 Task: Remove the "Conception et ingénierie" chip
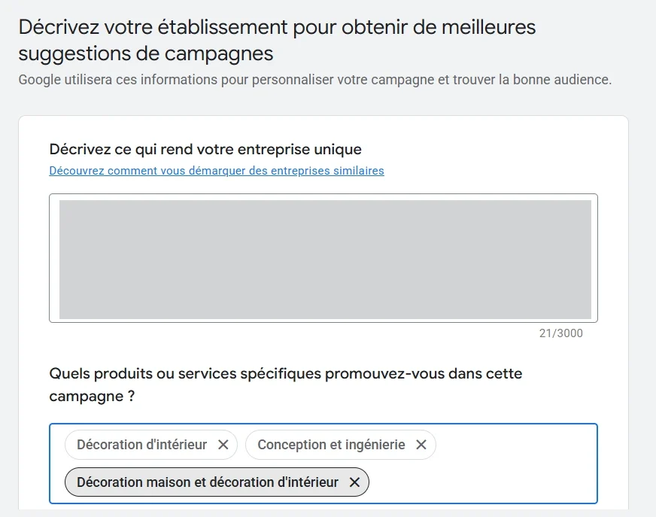coord(421,445)
